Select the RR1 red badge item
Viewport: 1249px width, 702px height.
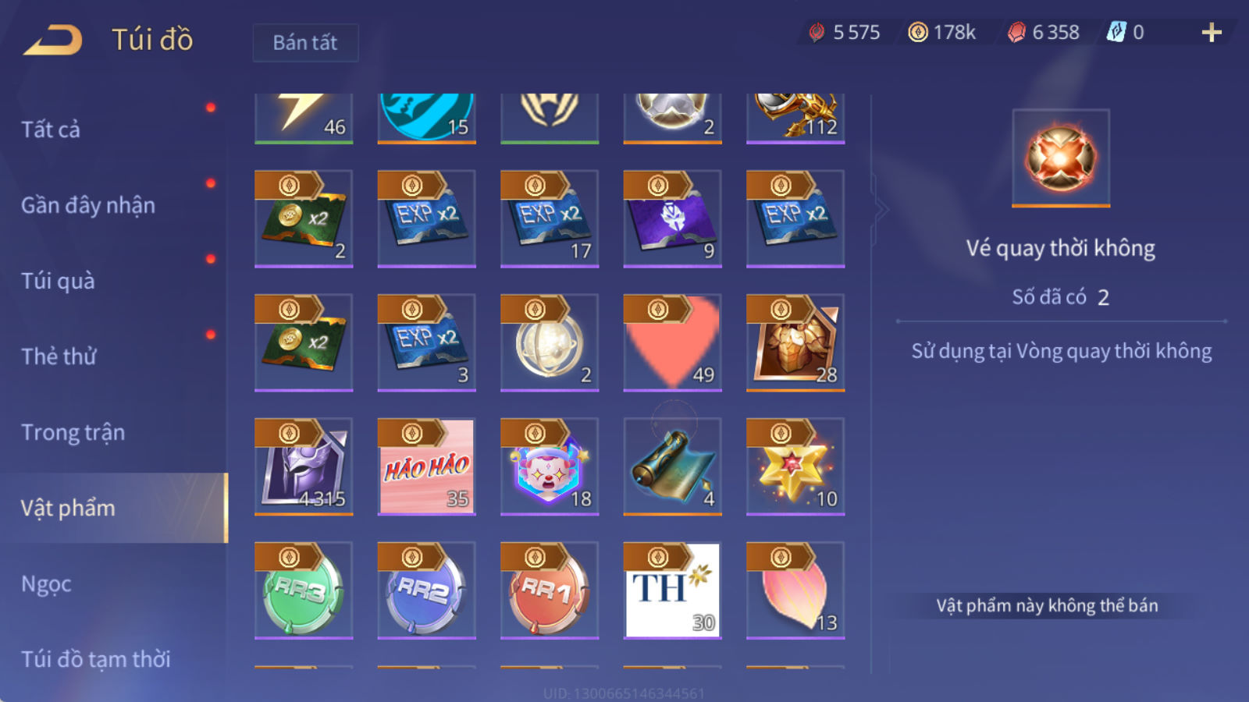[550, 590]
